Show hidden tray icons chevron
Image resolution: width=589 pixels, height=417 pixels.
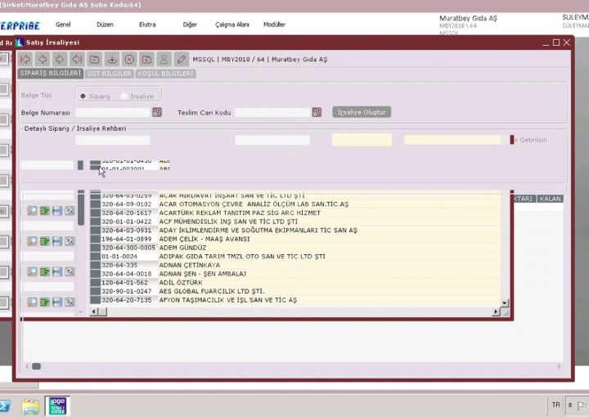(x=570, y=406)
